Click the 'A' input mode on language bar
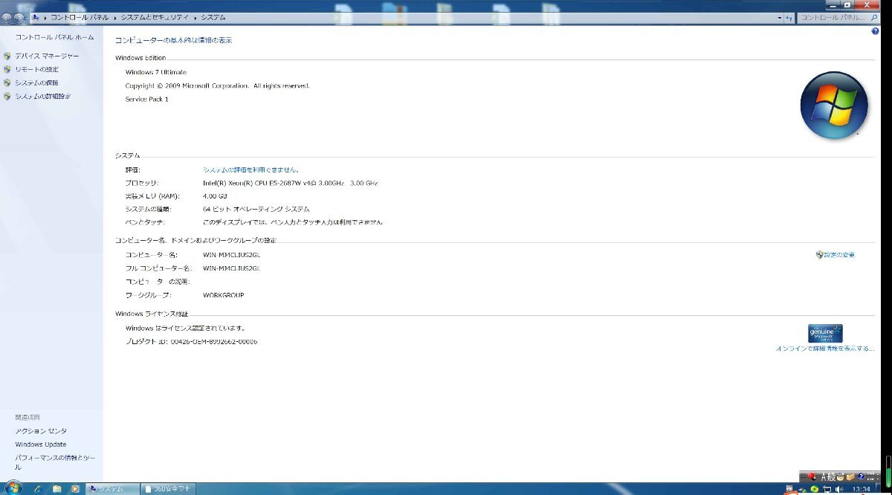Viewport: 892px width, 495px height. 824,476
